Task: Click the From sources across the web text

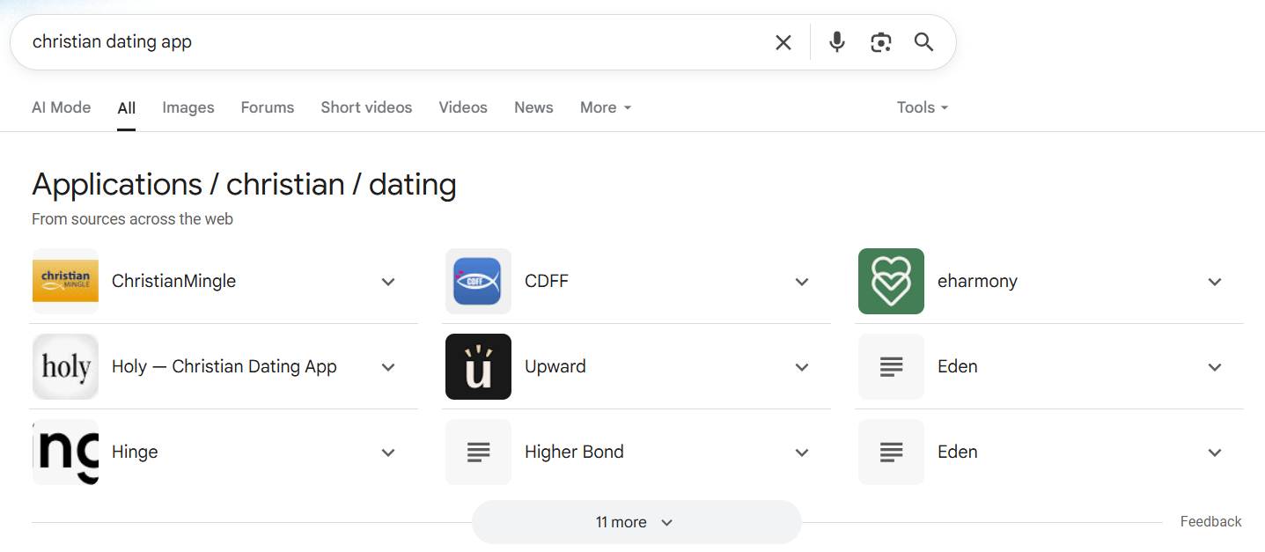Action: (132, 219)
